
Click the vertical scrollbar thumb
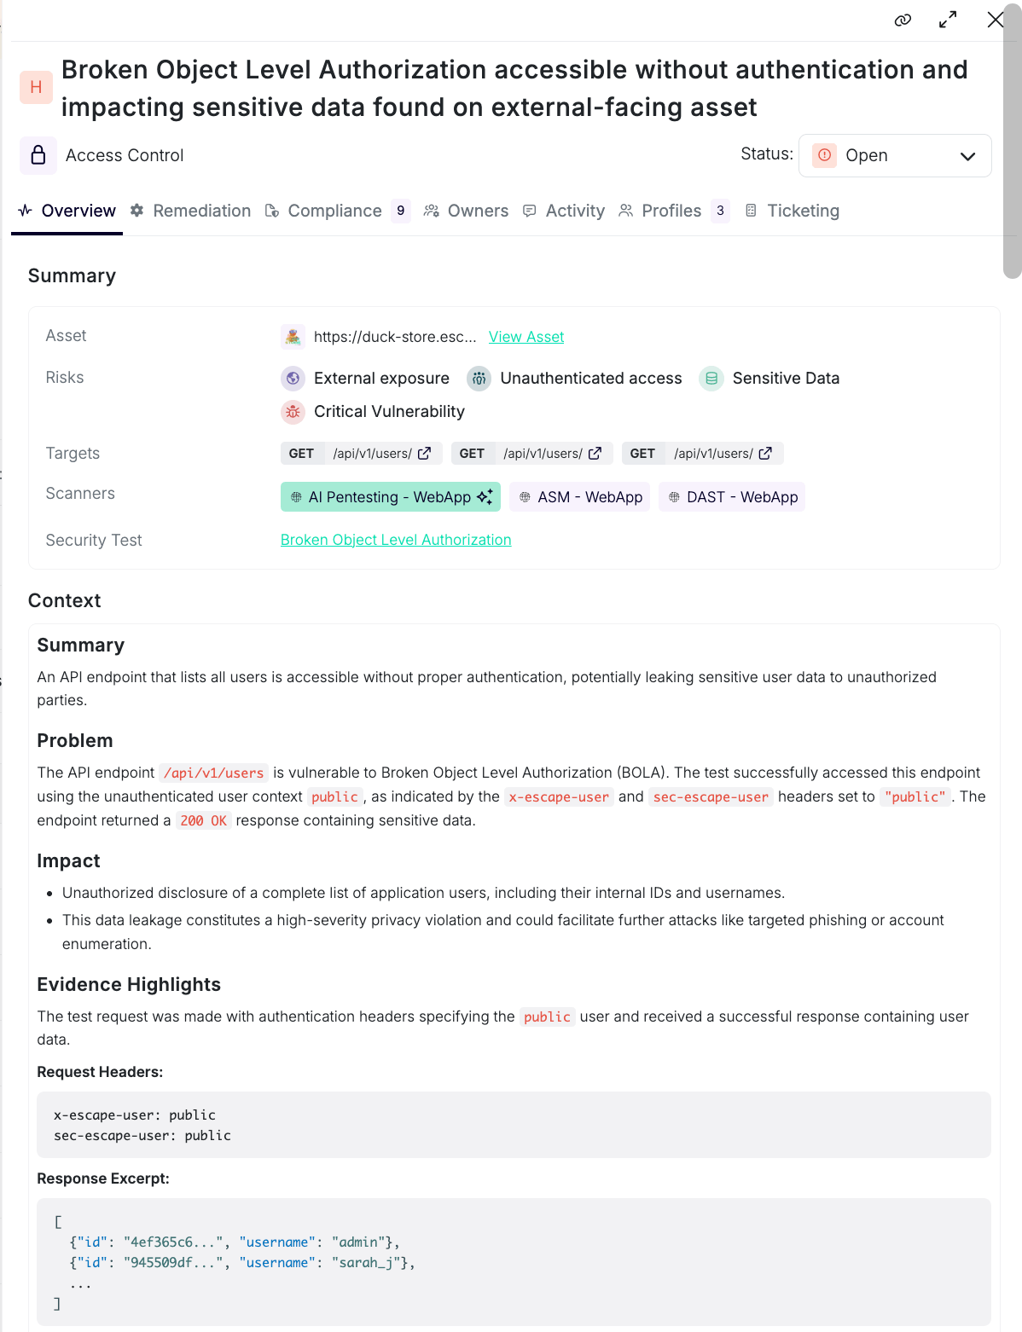[1012, 145]
